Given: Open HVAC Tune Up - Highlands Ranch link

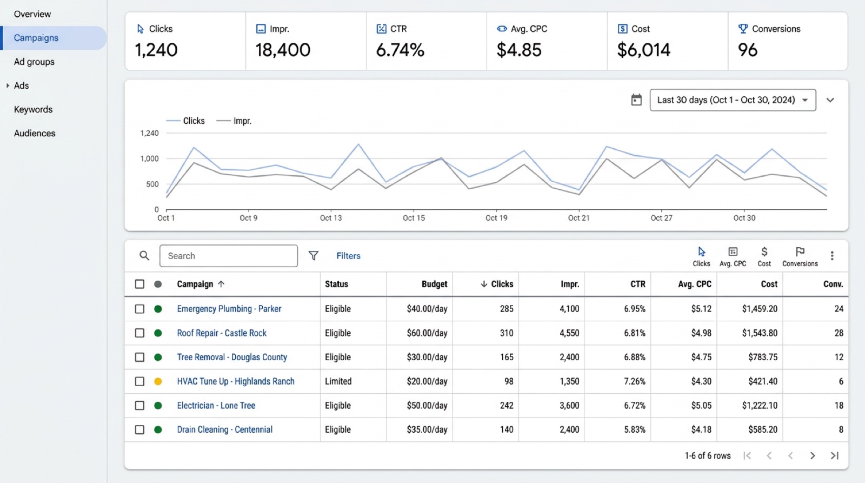Looking at the screenshot, I should [236, 381].
